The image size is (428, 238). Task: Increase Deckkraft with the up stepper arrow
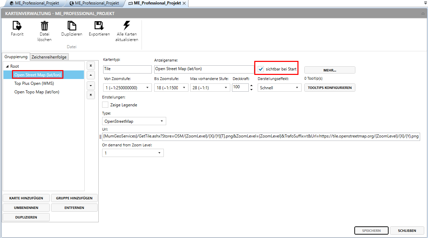251,85
